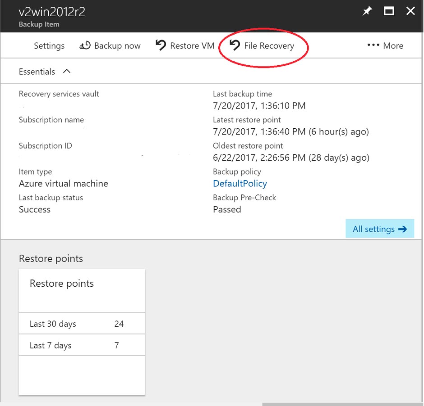
Task: Expand restore points for Last 30 days
Action: pyautogui.click(x=81, y=323)
